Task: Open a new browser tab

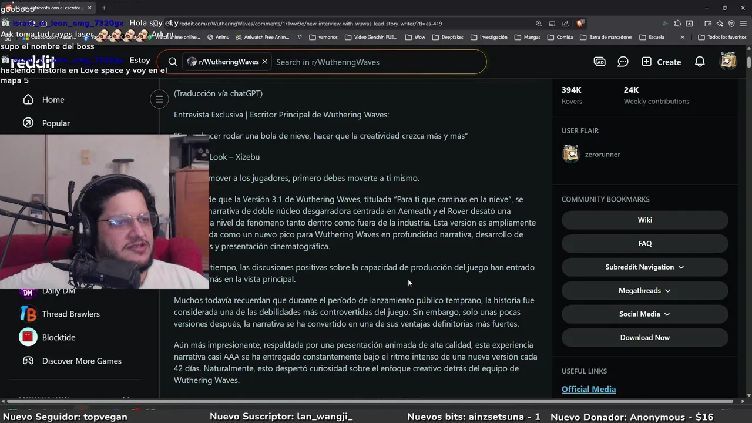Action: click(104, 8)
